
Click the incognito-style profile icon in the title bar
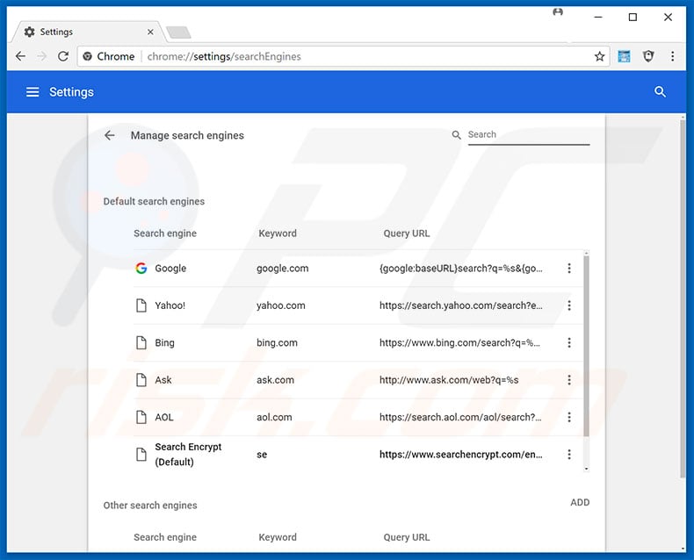[x=558, y=12]
